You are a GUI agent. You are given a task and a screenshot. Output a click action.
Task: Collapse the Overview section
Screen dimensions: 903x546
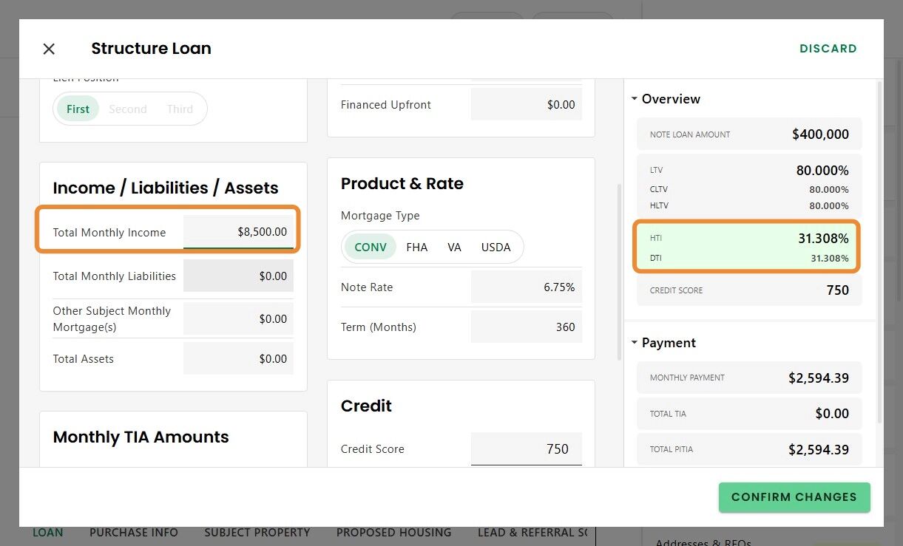(635, 99)
